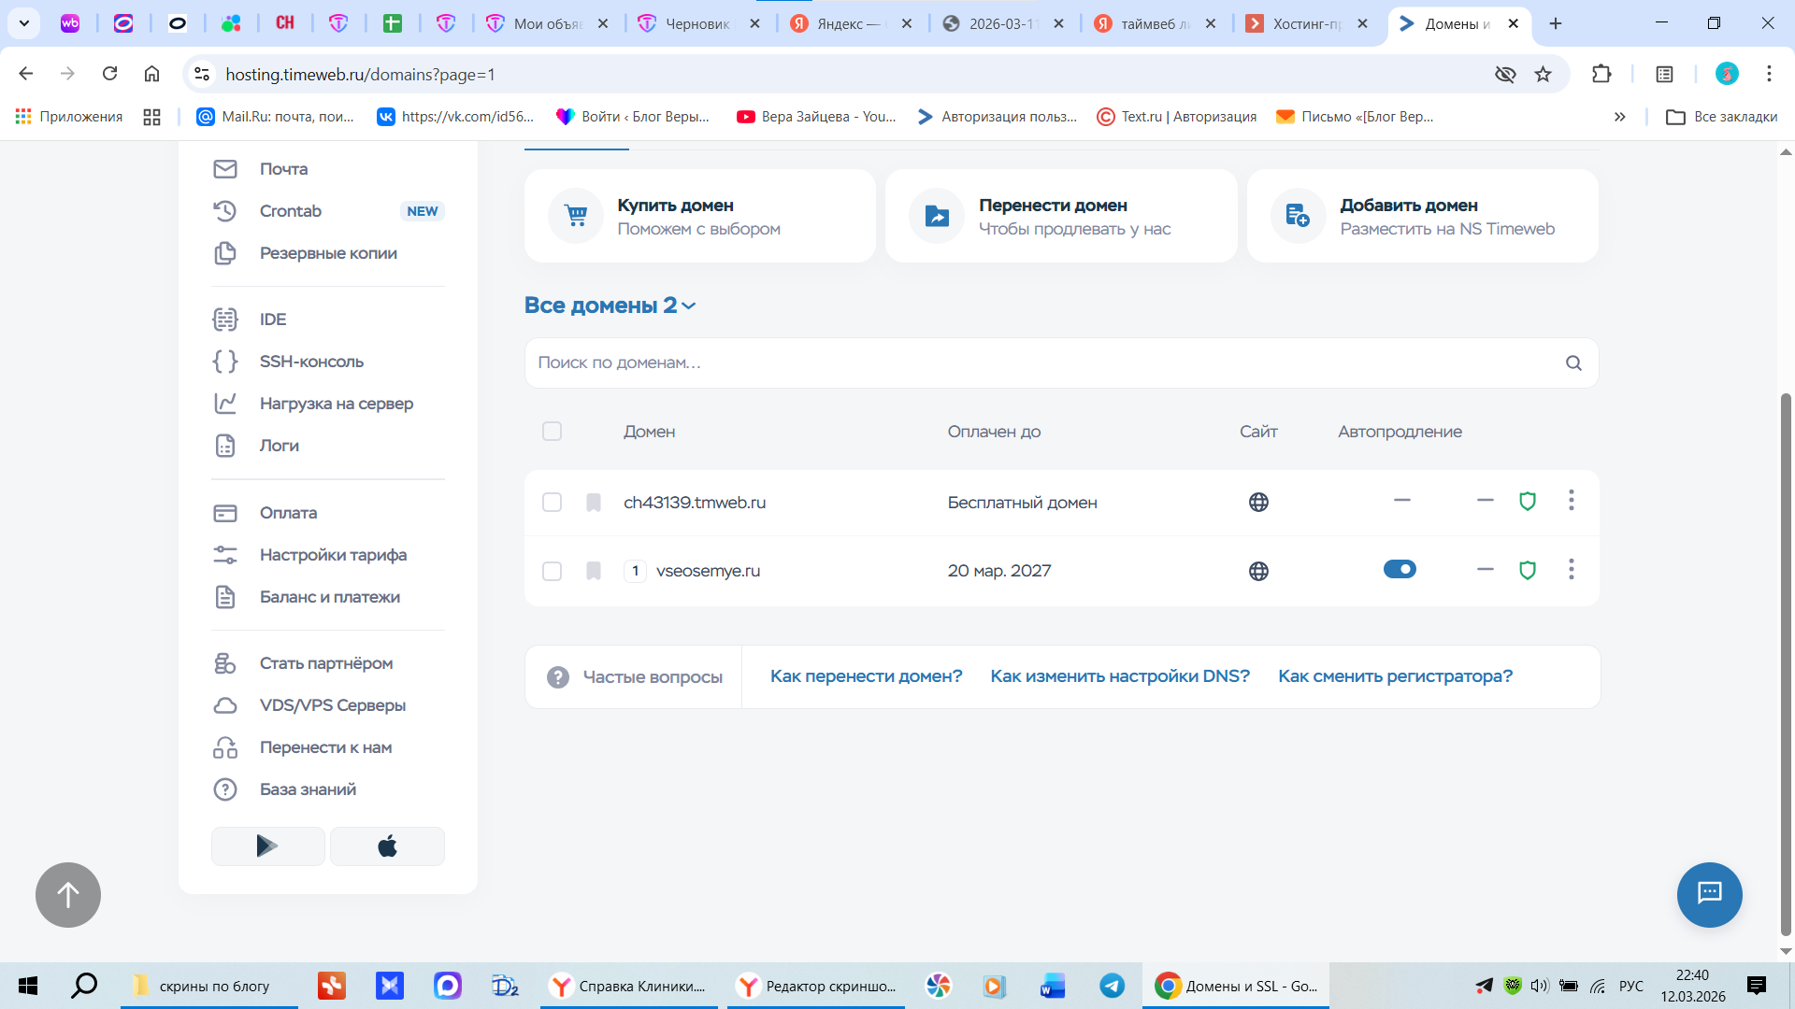Click the globe icon for vseosemye.ru
The width and height of the screenshot is (1795, 1009).
click(1258, 571)
